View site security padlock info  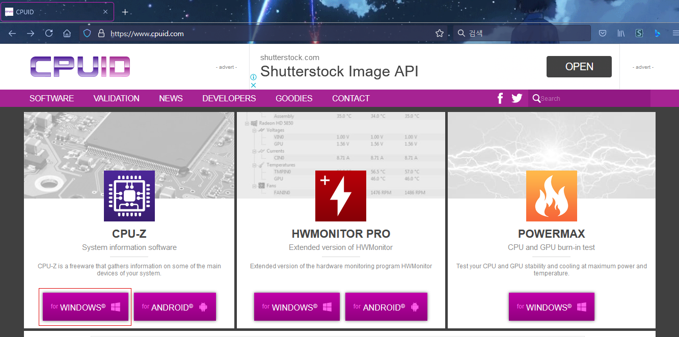[101, 34]
